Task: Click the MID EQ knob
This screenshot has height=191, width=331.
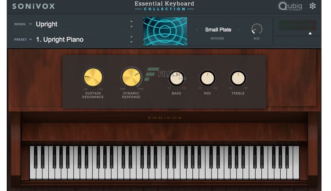Action: click(x=207, y=78)
